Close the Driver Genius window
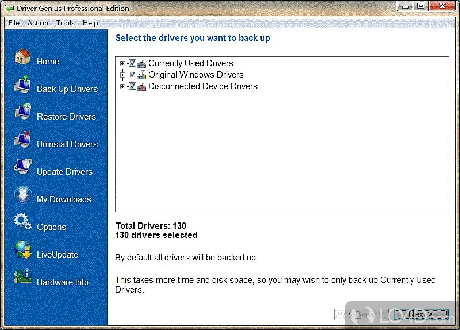Screen dimensions: 460x330 [442, 6]
